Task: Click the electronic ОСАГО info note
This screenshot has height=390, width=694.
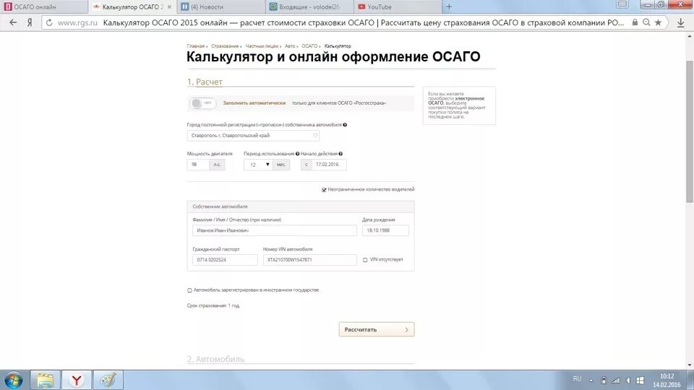Action: [459, 105]
